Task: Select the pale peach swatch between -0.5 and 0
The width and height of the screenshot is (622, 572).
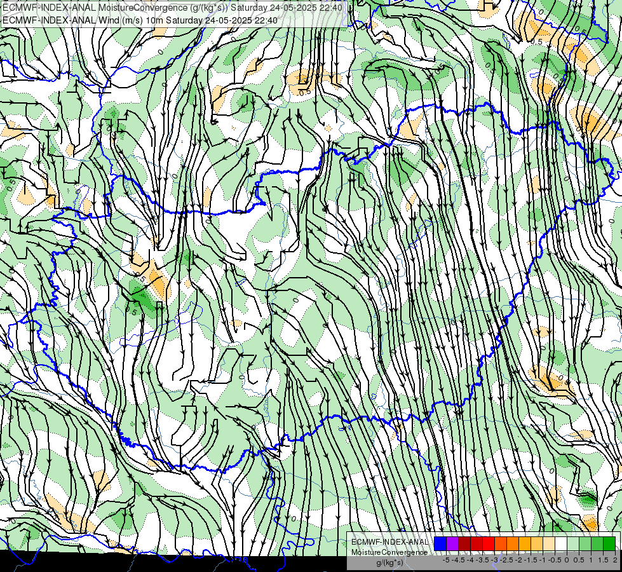Action: coord(549,544)
